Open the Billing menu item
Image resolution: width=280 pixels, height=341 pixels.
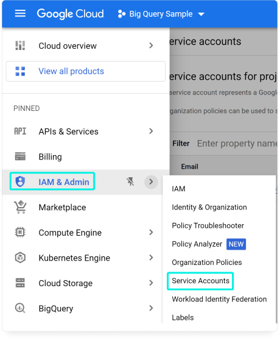50,157
